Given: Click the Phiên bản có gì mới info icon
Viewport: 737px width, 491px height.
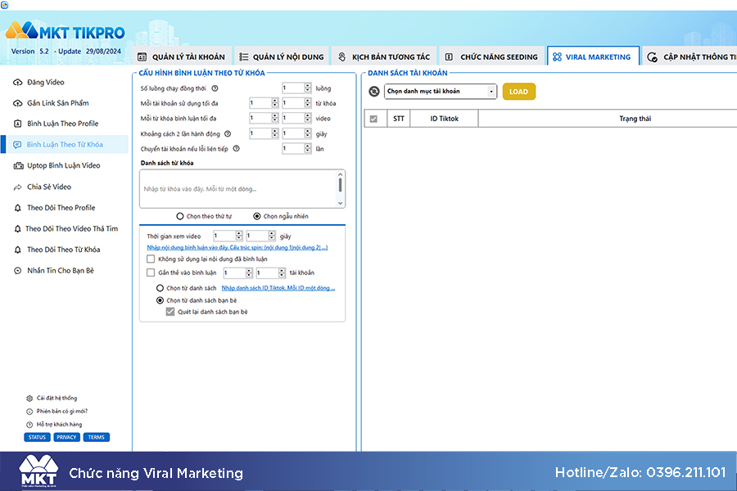Looking at the screenshot, I should pos(29,412).
